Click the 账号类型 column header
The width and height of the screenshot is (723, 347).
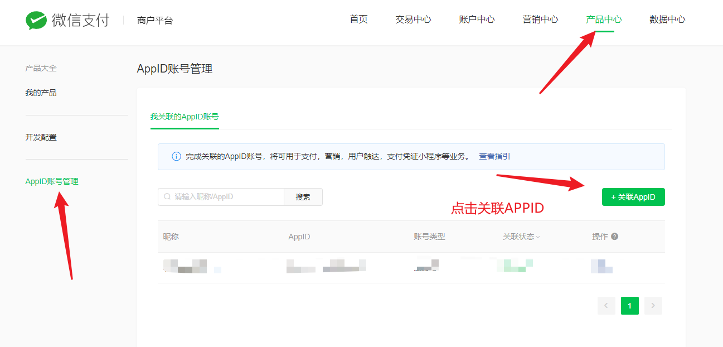point(429,237)
